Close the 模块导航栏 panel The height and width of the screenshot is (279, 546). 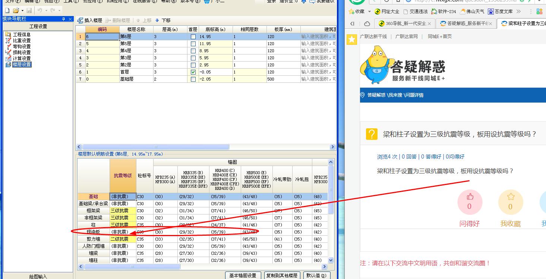pos(70,19)
